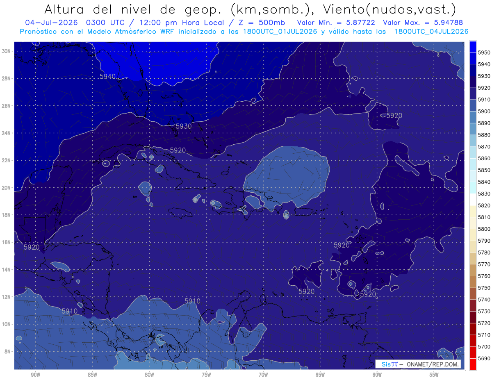Select 'Valor Min. = 5.87722' text

[336, 23]
